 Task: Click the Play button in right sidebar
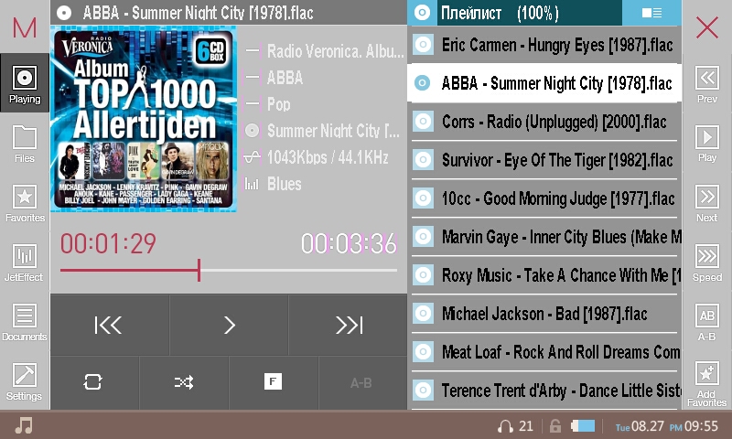point(706,144)
